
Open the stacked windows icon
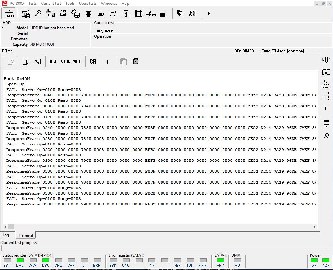click(180, 13)
